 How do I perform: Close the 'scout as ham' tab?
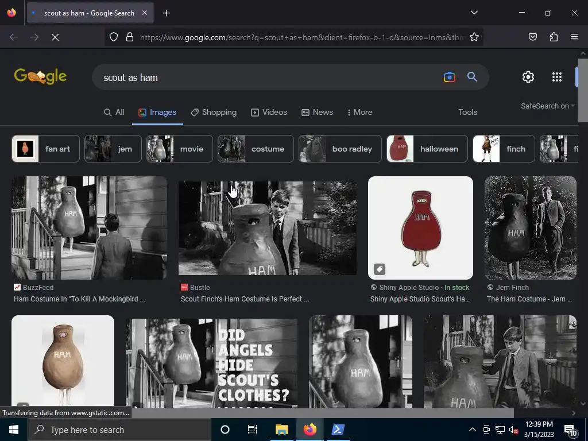[x=145, y=13]
